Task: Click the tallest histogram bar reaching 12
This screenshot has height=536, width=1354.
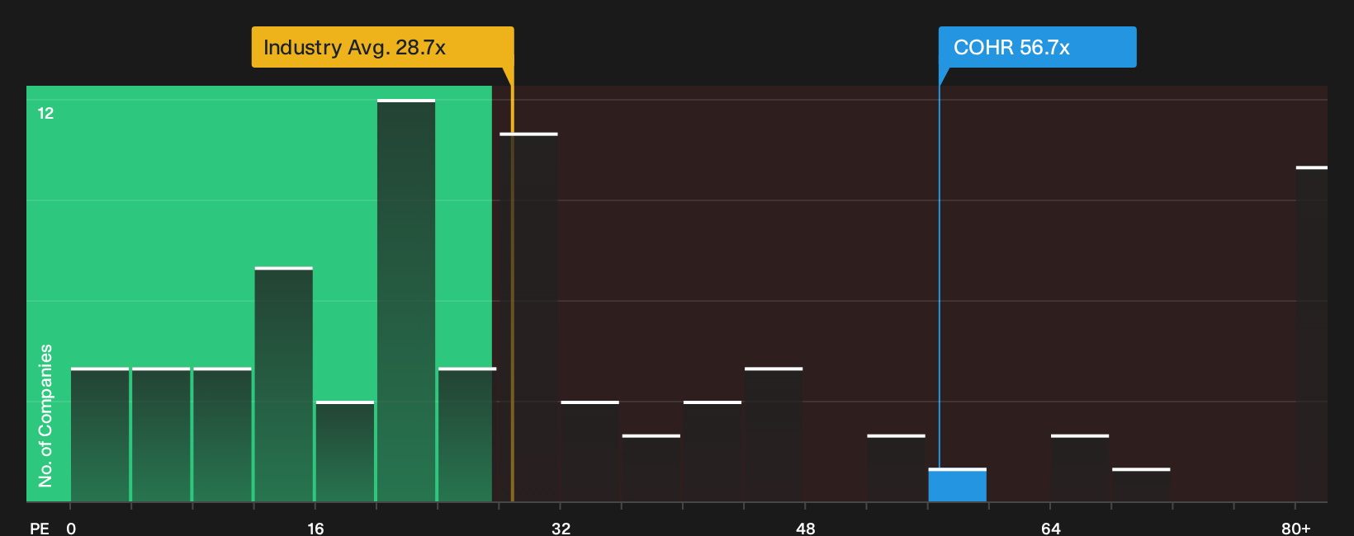Action: click(x=406, y=300)
